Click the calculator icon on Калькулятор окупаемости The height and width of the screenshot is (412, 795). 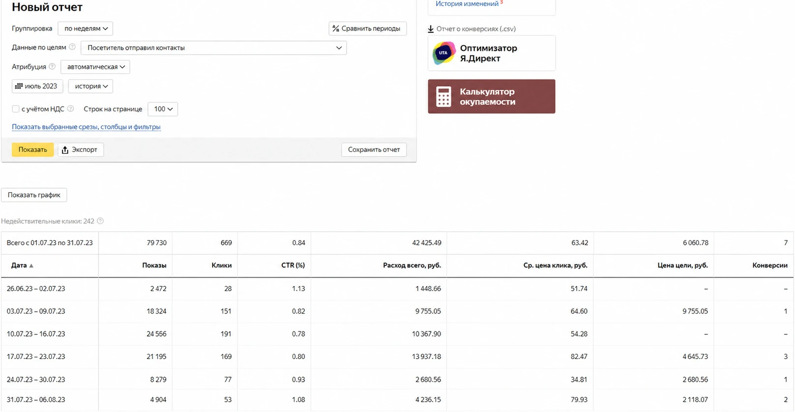[443, 96]
